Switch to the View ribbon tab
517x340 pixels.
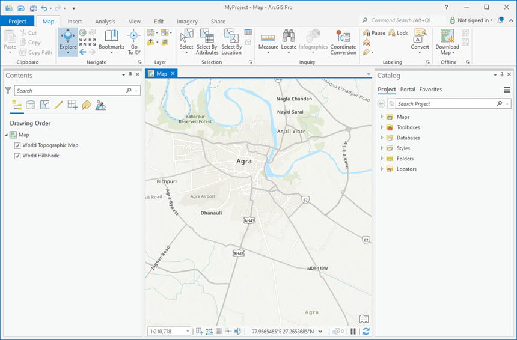(x=135, y=22)
